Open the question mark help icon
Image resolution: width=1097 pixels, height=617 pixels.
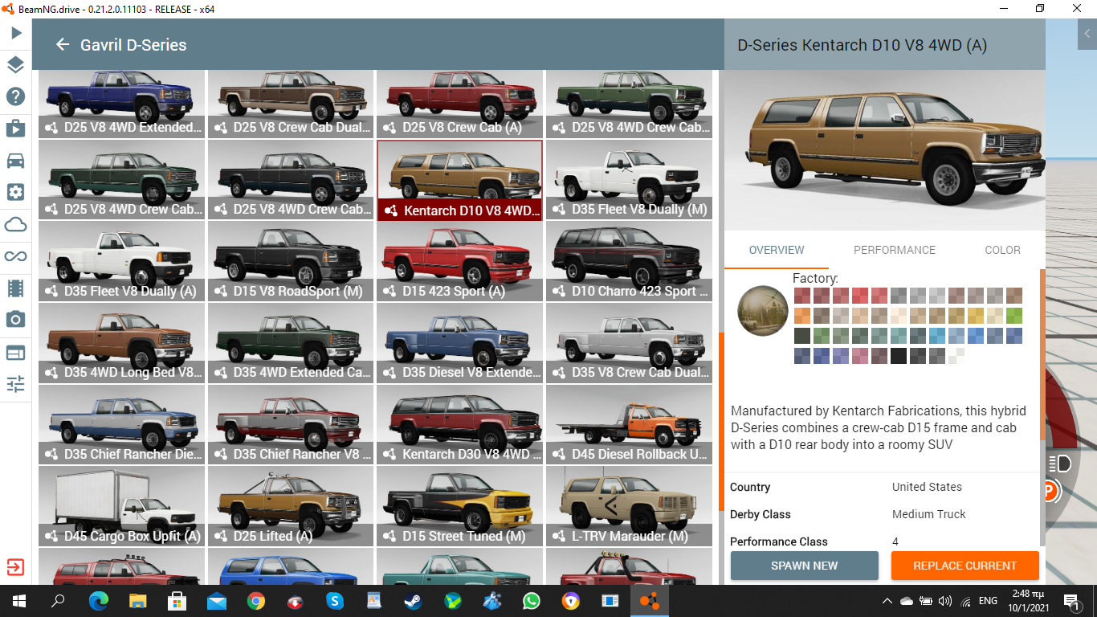(x=16, y=97)
